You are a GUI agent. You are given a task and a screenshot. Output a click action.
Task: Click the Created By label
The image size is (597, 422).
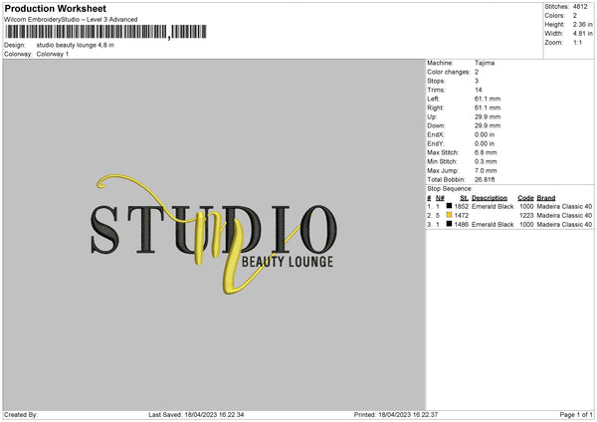pyautogui.click(x=21, y=415)
